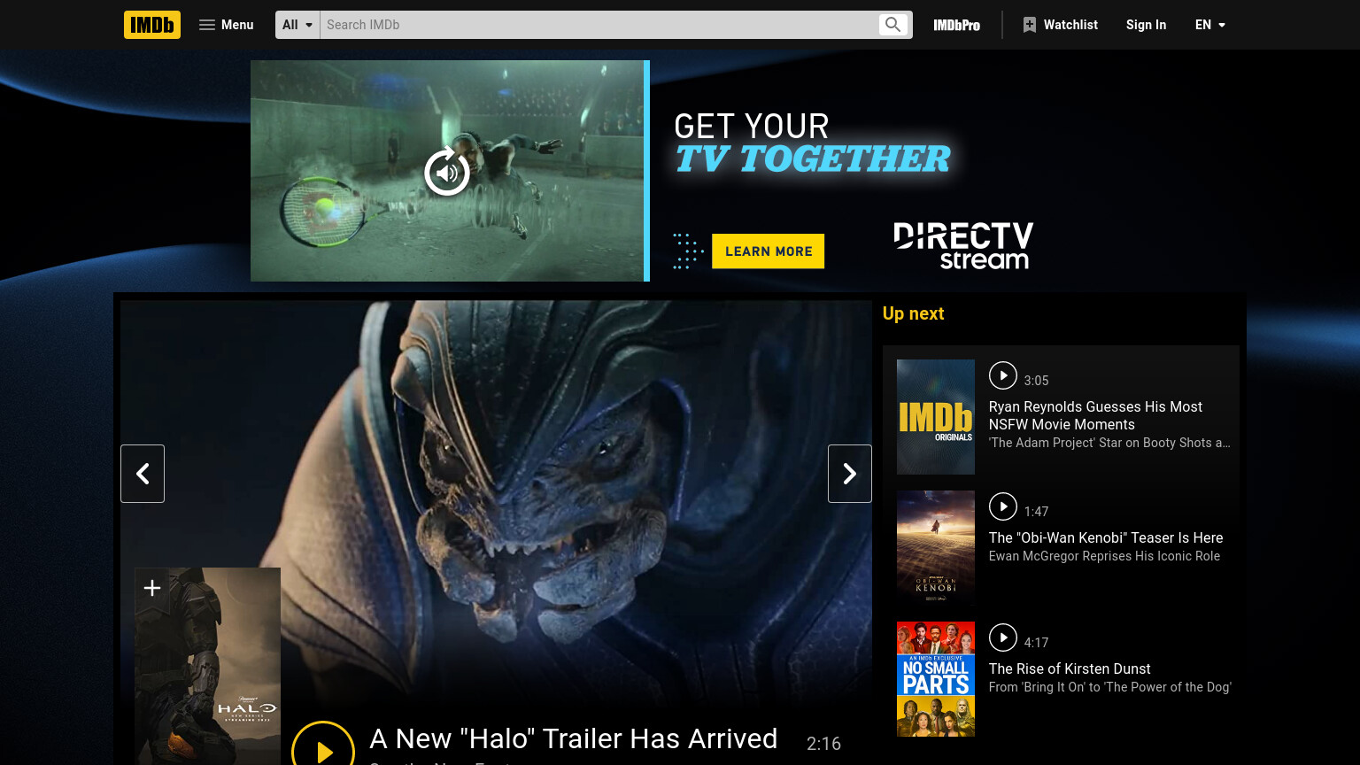Screen dimensions: 1360x765
Task: Expand the All search category dropdown
Action: [297, 25]
